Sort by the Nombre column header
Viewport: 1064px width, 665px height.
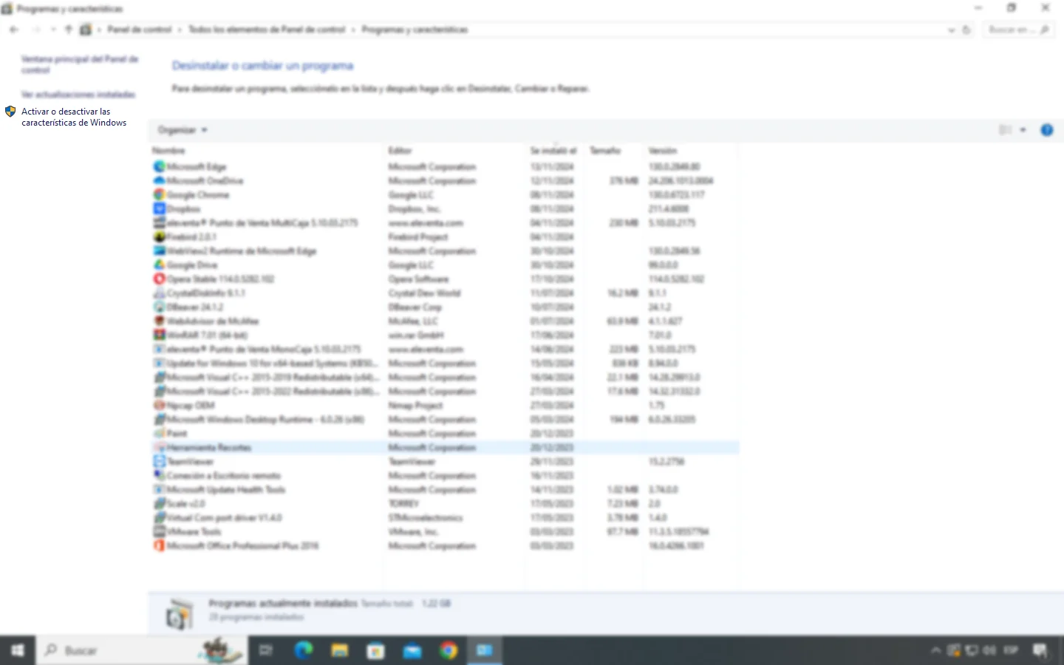[169, 150]
